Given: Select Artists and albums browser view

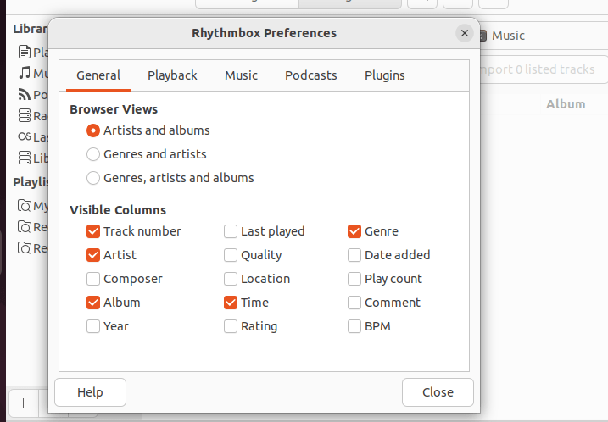Looking at the screenshot, I should pyautogui.click(x=148, y=130).
